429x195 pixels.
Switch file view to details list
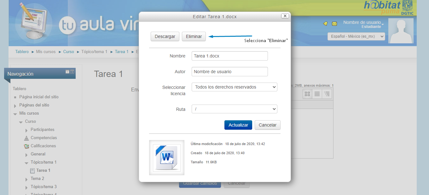(317, 94)
